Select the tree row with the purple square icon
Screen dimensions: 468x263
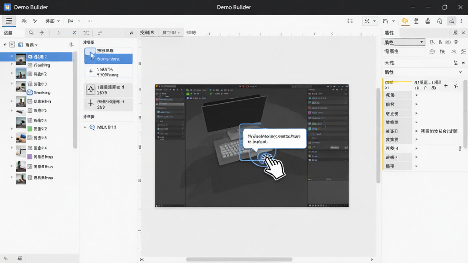[x=40, y=157]
